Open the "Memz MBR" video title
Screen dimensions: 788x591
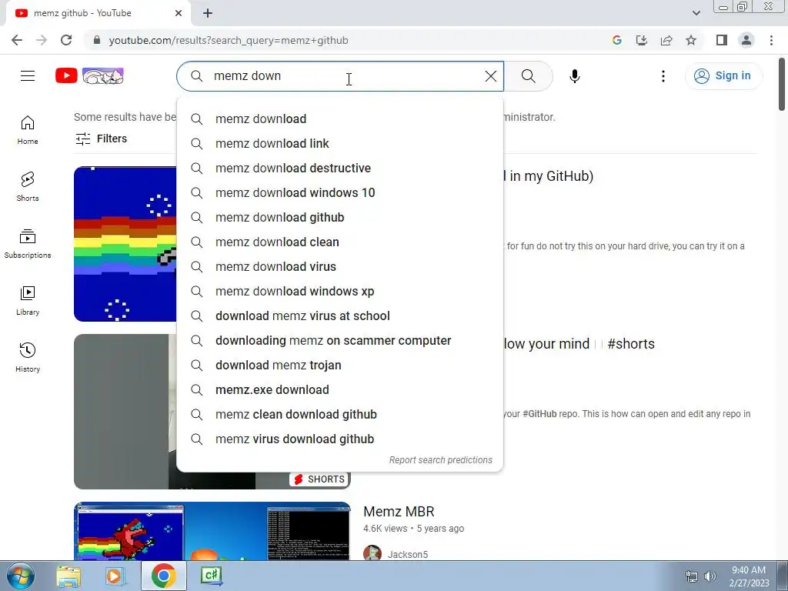tap(399, 512)
